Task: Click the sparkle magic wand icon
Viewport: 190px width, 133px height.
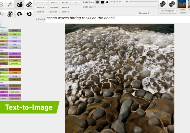Action: pos(1,14)
